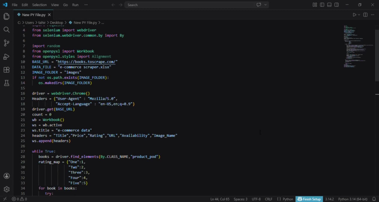The width and height of the screenshot is (379, 202).
Task: Click the VS Code logo in title bar
Action: 5,5
